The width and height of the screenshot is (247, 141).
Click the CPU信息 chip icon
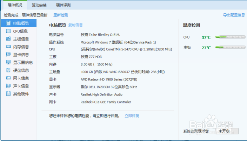tap(8, 31)
